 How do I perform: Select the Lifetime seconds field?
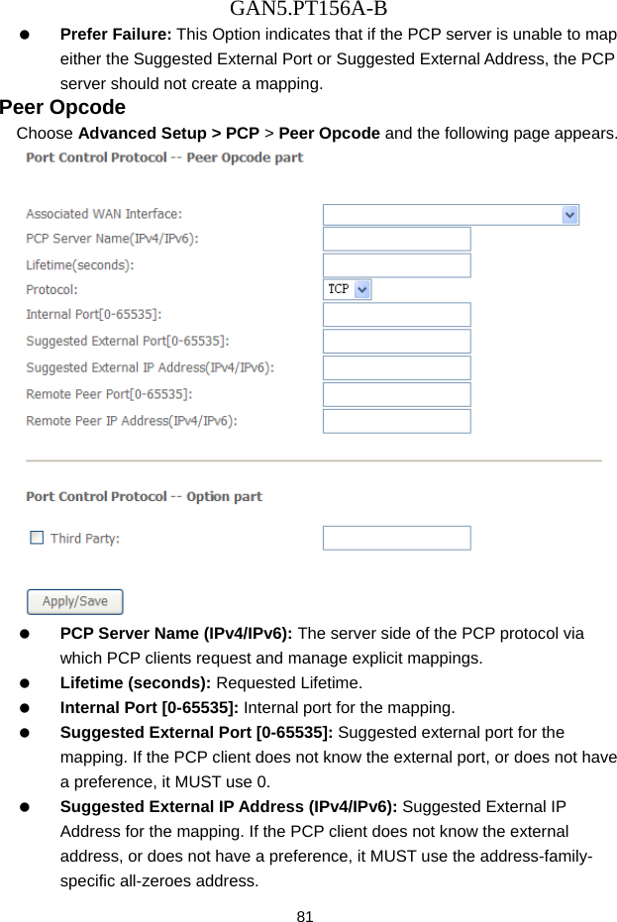[396, 264]
